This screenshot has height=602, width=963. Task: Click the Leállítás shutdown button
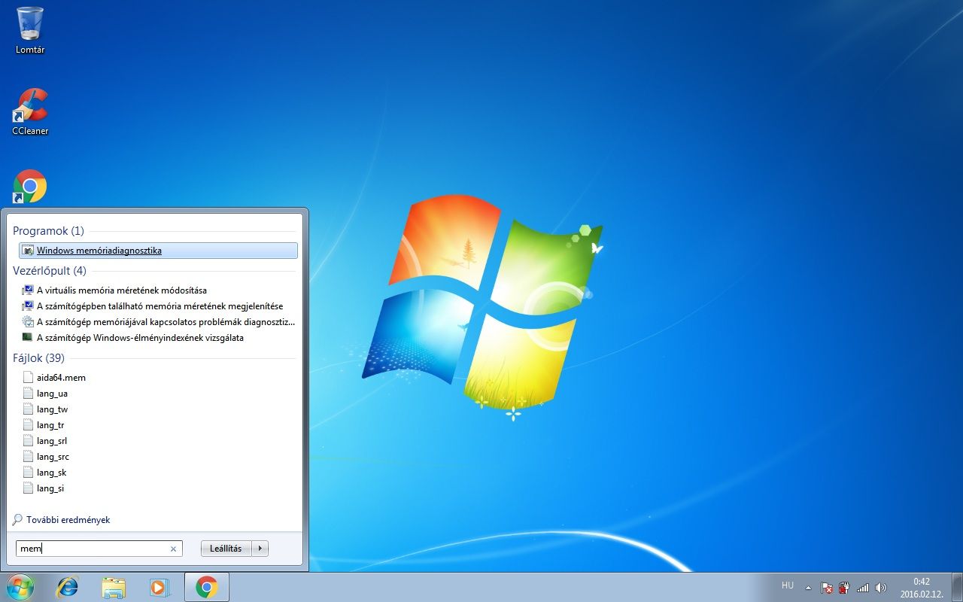pos(226,549)
